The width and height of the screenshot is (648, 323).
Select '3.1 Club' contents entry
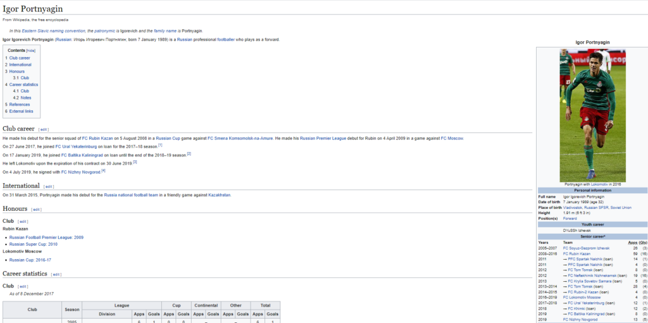pyautogui.click(x=21, y=78)
